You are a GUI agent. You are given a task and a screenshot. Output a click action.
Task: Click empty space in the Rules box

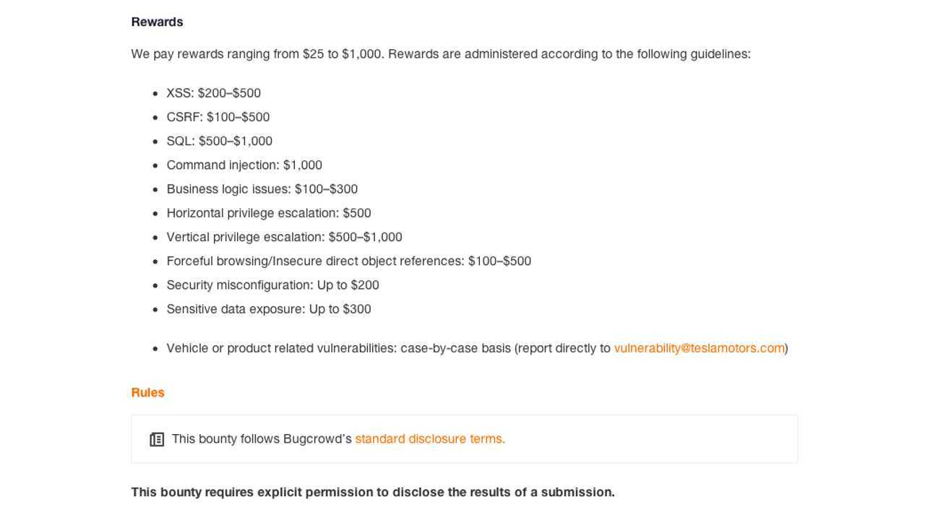point(650,439)
